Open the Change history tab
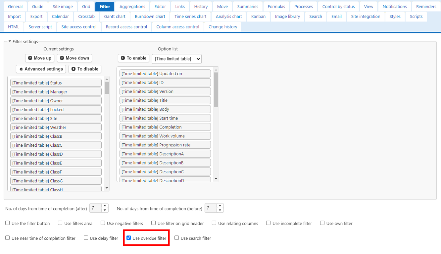 point(223,27)
